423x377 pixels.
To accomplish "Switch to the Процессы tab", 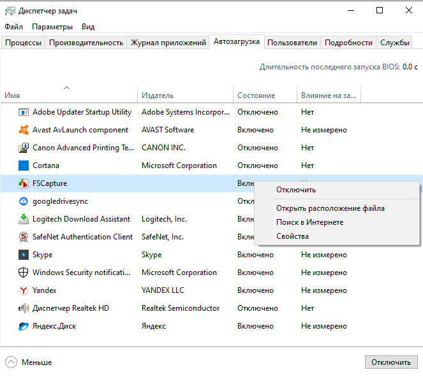I will (23, 43).
